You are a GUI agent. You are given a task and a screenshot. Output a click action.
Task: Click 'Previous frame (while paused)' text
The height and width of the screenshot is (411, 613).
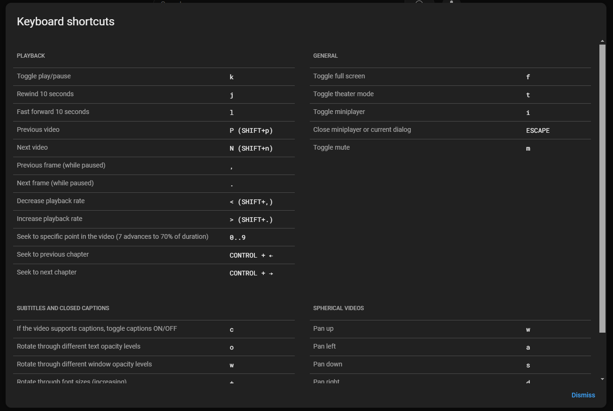(61, 165)
